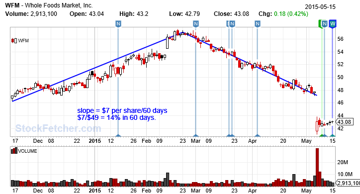
Task: Click the VOLUME legend bars icon
Action: [14, 151]
